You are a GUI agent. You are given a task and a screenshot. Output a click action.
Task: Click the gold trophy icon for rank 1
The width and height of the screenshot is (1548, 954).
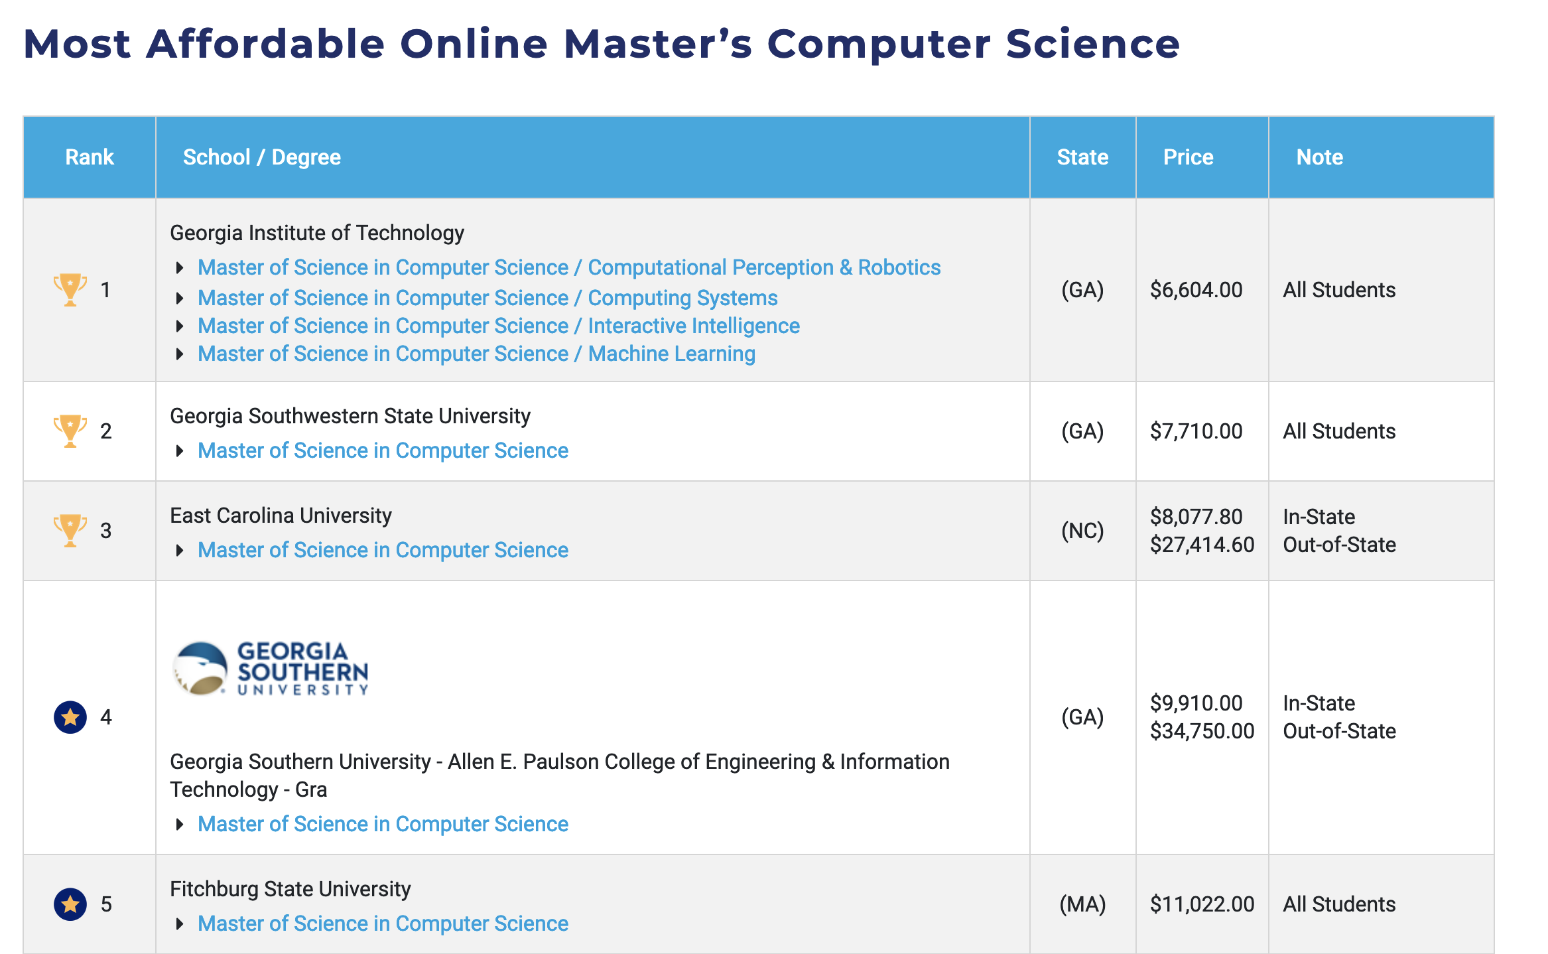70,290
